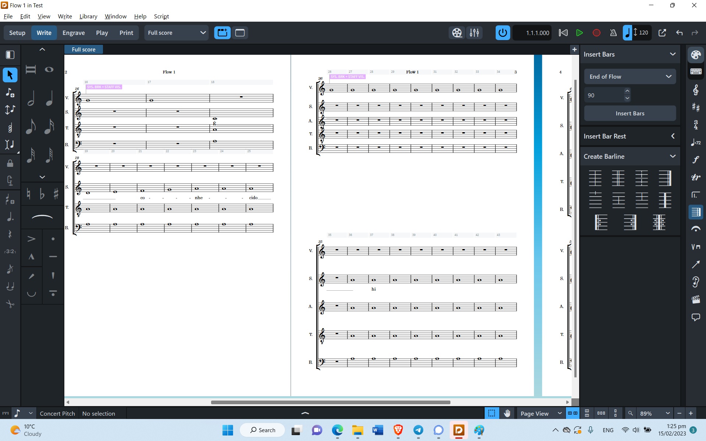
Task: Open the Mixer panel icon
Action: click(x=474, y=33)
